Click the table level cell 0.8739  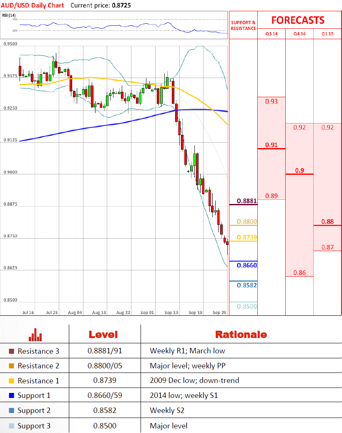(105, 380)
